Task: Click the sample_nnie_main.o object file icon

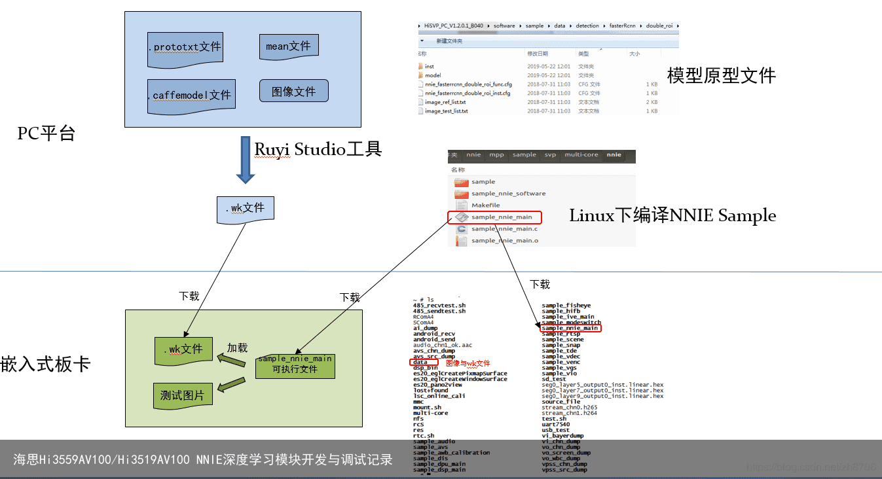Action: [x=462, y=241]
